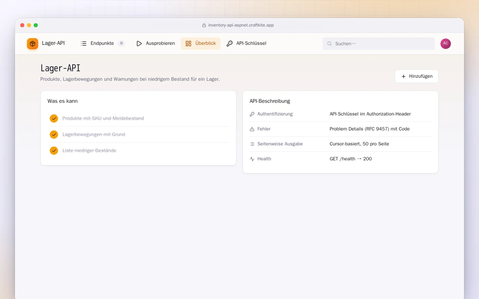Image resolution: width=479 pixels, height=299 pixels.
Task: Open the AC user avatar
Action: (446, 44)
